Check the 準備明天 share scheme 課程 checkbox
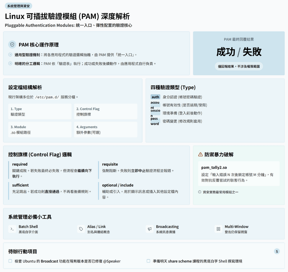This screenshot has height=272, width=288. 149,261
